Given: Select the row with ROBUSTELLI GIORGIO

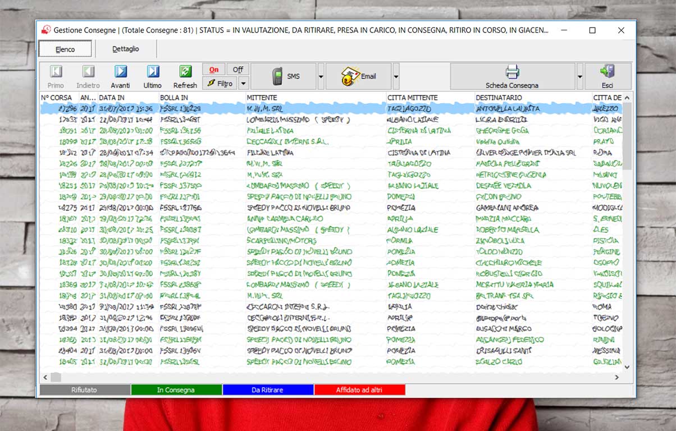Looking at the screenshot, I should [331, 273].
